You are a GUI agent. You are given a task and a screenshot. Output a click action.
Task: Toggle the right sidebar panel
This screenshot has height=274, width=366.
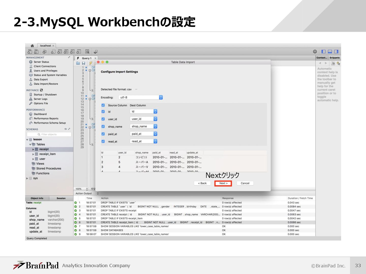pos(336,52)
